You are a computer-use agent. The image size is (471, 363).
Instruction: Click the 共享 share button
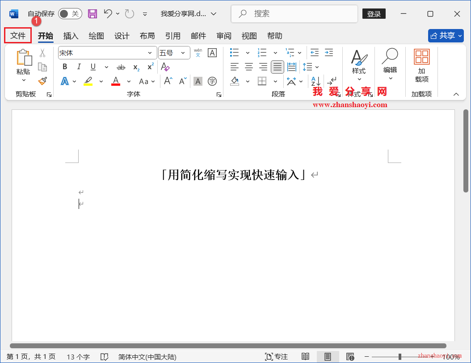pyautogui.click(x=446, y=36)
